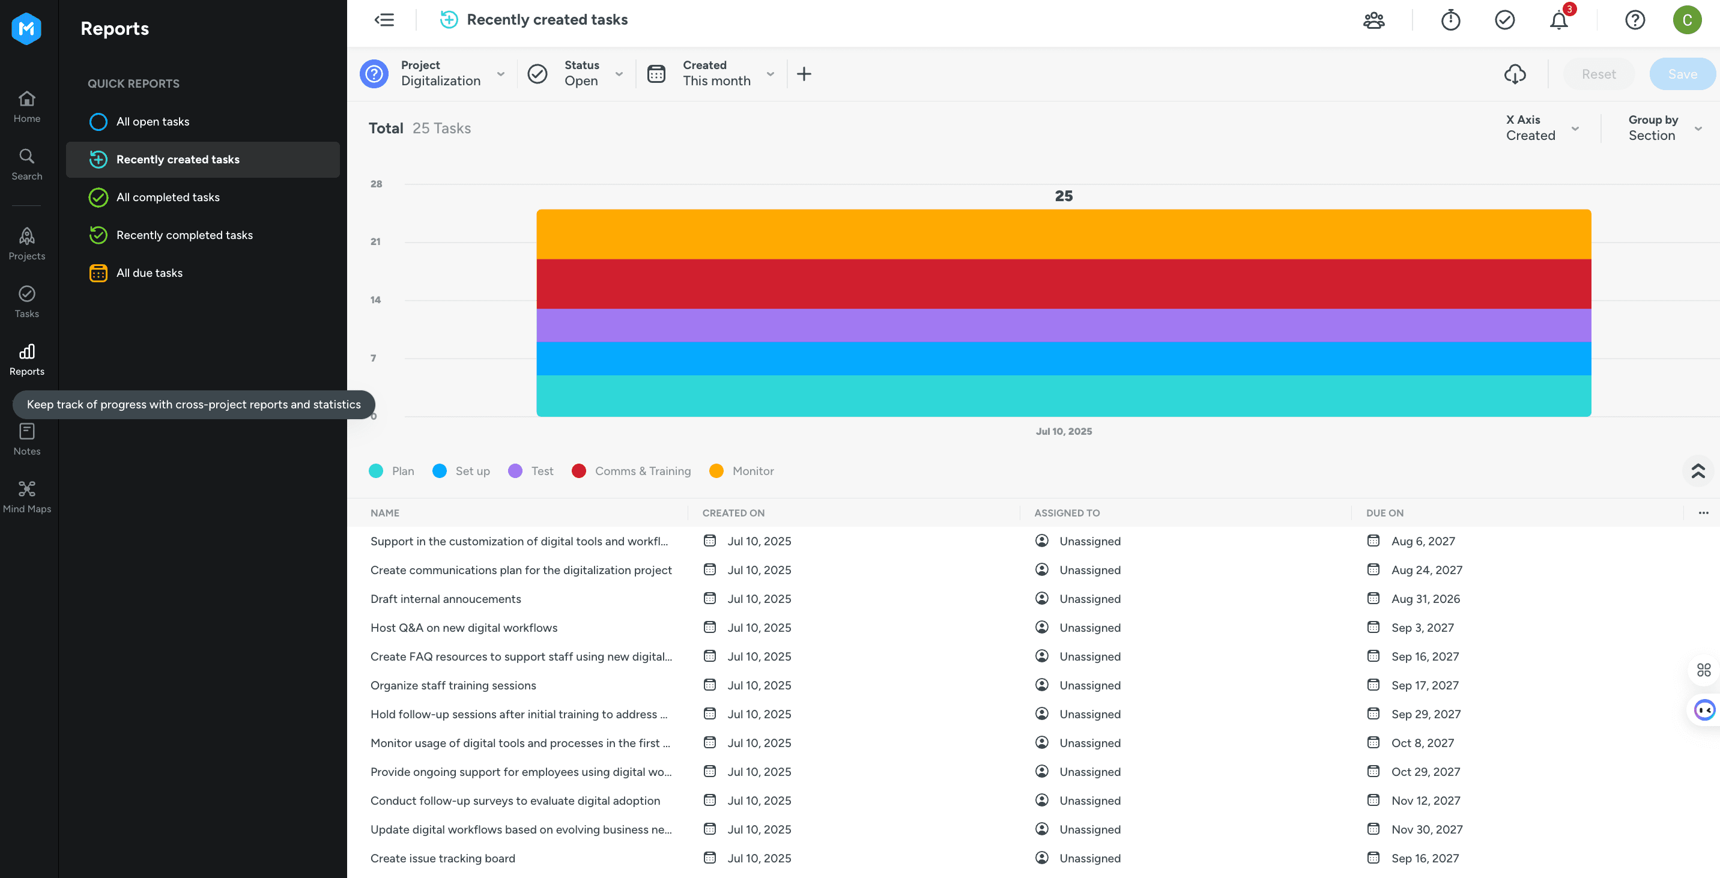Collapse the sidebar menu icon

point(384,20)
